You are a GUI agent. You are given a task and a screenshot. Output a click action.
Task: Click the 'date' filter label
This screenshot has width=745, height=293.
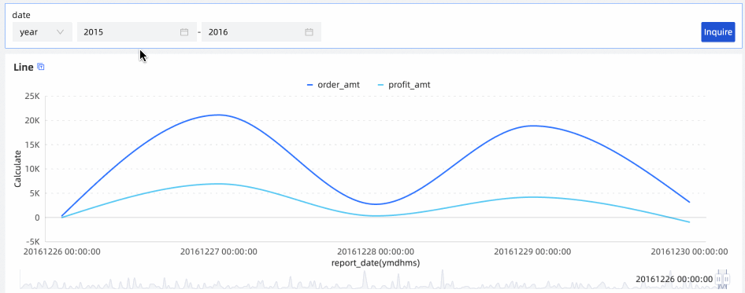coord(21,15)
